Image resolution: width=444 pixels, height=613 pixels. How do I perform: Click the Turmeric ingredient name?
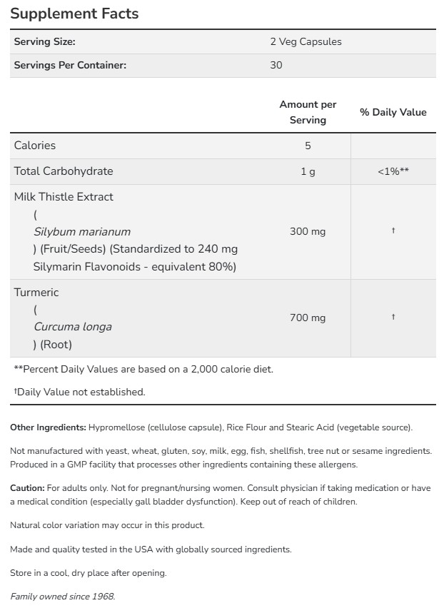click(x=36, y=293)
